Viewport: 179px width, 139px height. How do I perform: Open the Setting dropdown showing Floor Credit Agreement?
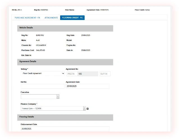tap(43, 73)
